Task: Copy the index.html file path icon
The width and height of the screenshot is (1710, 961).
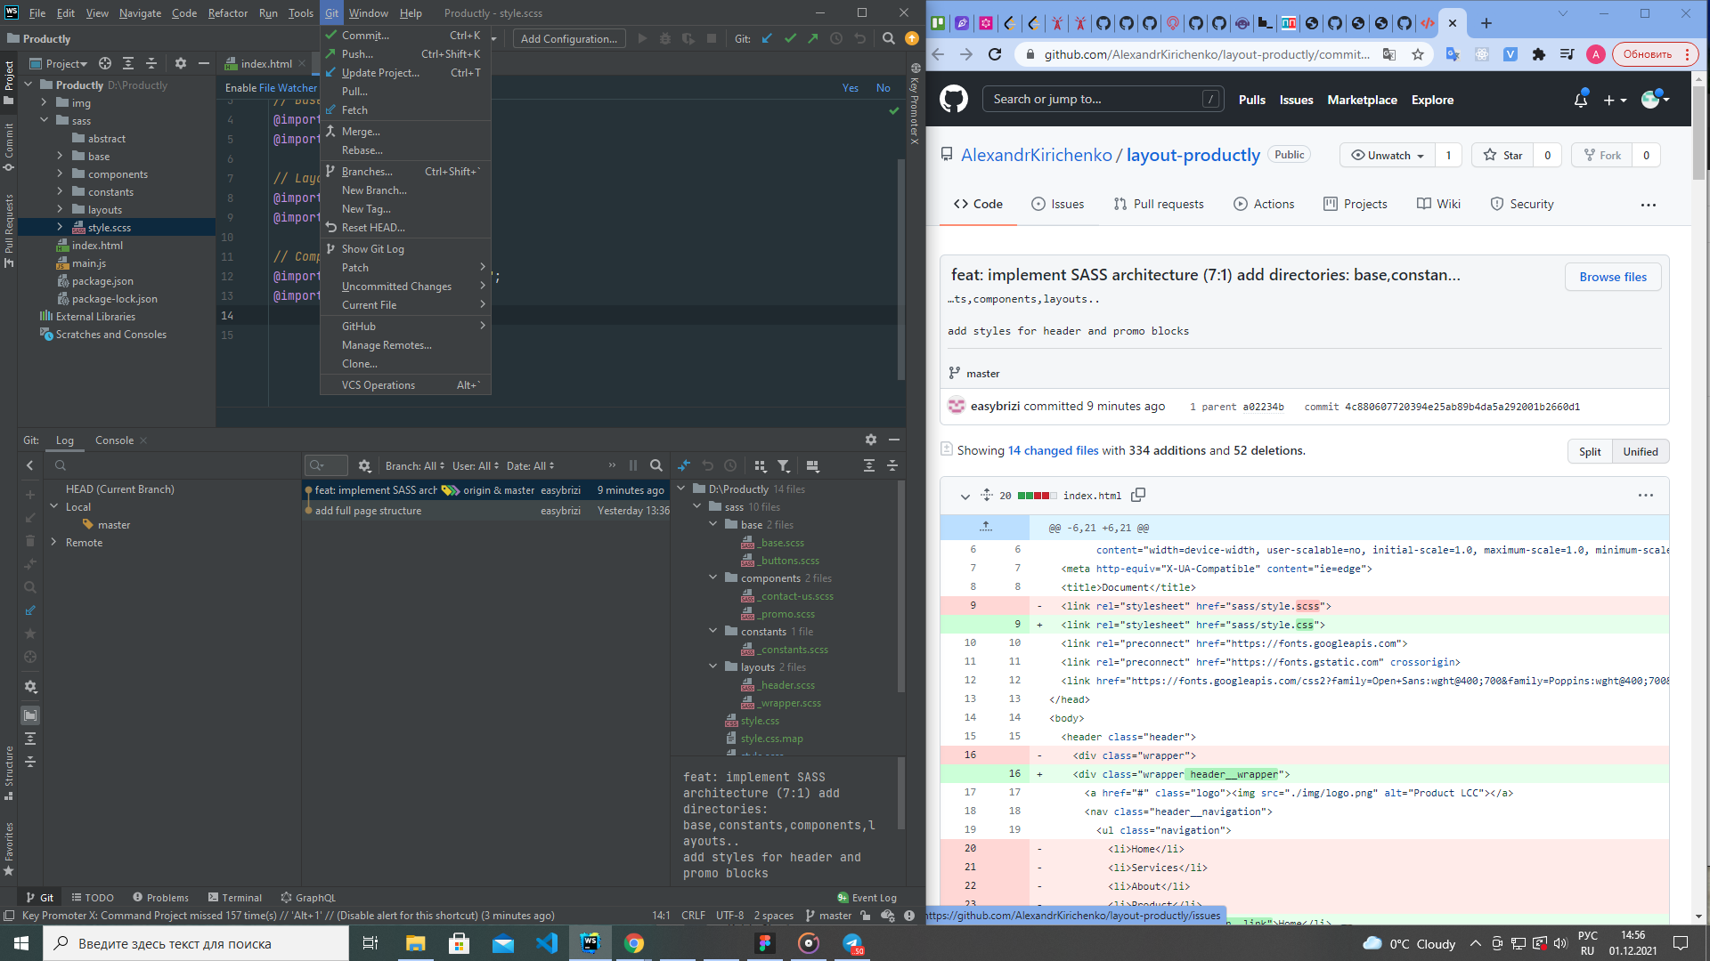Action: click(1138, 496)
